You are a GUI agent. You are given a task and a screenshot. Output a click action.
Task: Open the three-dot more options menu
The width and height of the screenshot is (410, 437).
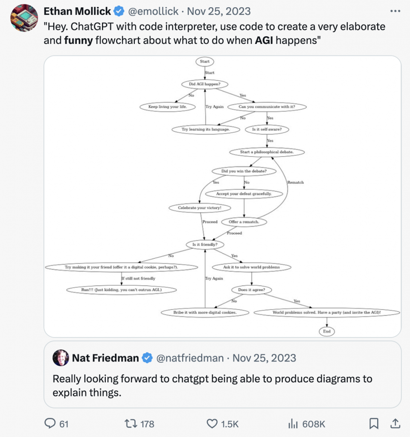395,11
